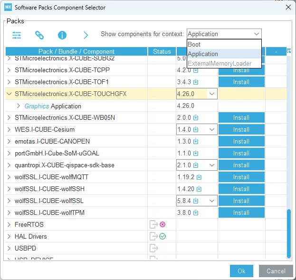Install the wolfSSL.I-CUBE-wolfTPM pack
The image size is (296, 280).
[241, 213]
